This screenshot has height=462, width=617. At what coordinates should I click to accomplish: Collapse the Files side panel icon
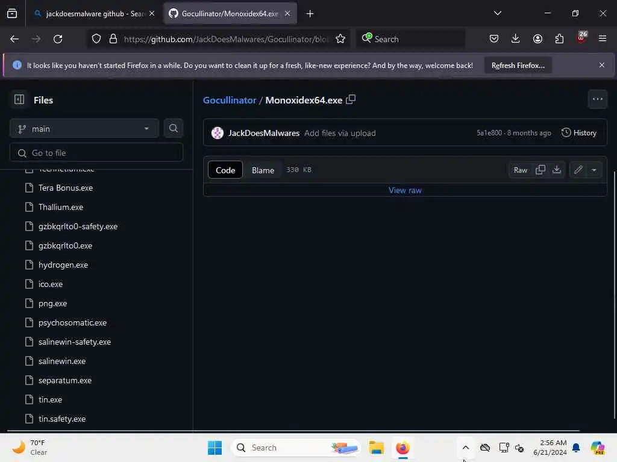[19, 99]
